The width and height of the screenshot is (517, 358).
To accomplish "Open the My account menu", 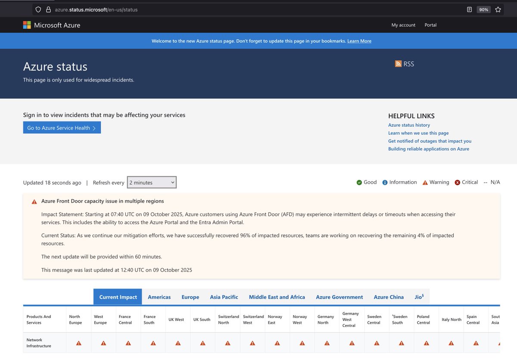I will [x=403, y=25].
